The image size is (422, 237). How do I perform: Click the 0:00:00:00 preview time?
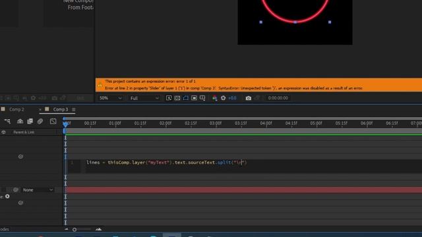point(278,98)
